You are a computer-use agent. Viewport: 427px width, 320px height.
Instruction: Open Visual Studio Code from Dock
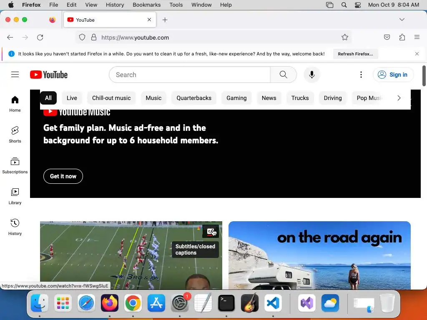(273, 303)
